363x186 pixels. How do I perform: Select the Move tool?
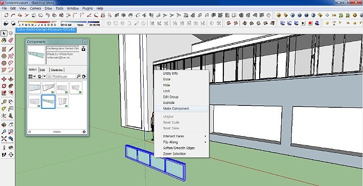click(4, 79)
